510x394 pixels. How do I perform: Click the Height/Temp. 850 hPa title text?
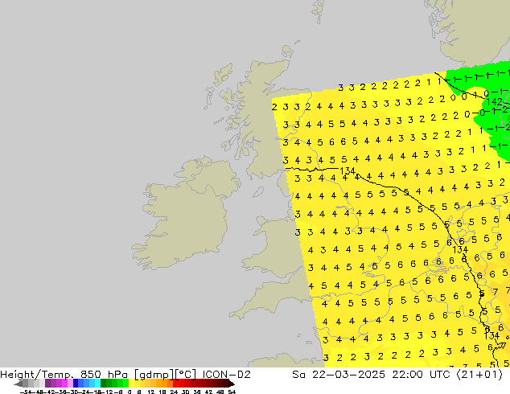[65, 375]
